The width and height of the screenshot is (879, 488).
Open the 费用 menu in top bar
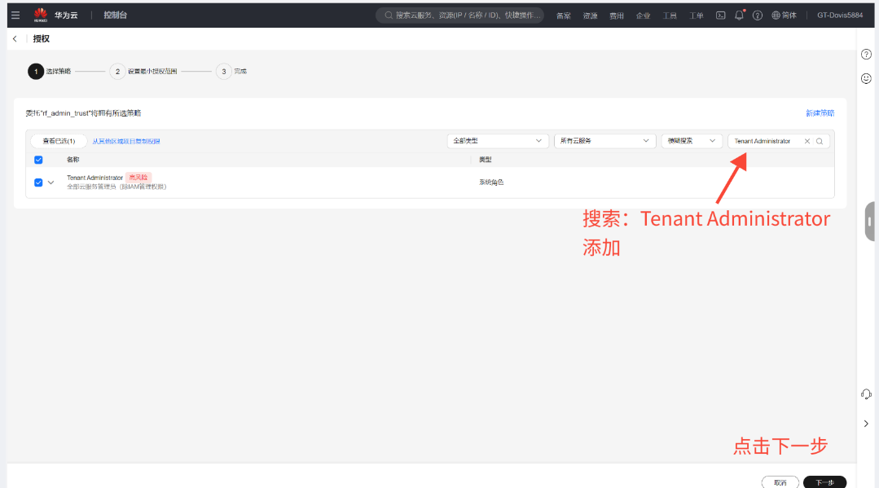click(x=617, y=15)
